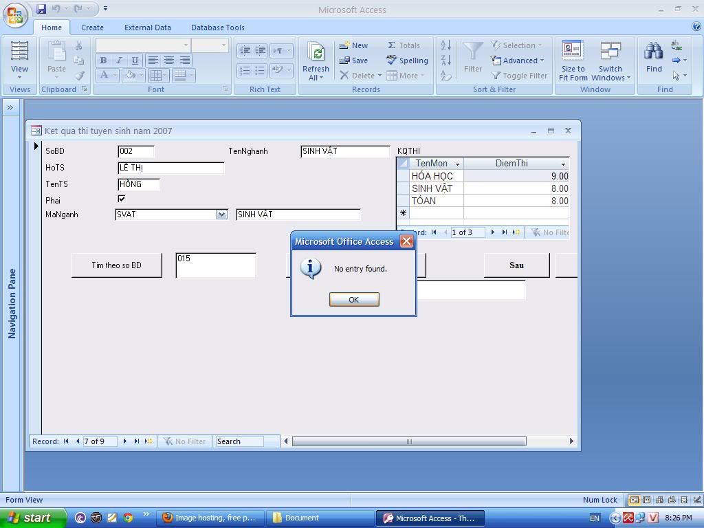The width and height of the screenshot is (704, 528).
Task: Toggle the Phai checkbox
Action: tap(122, 199)
